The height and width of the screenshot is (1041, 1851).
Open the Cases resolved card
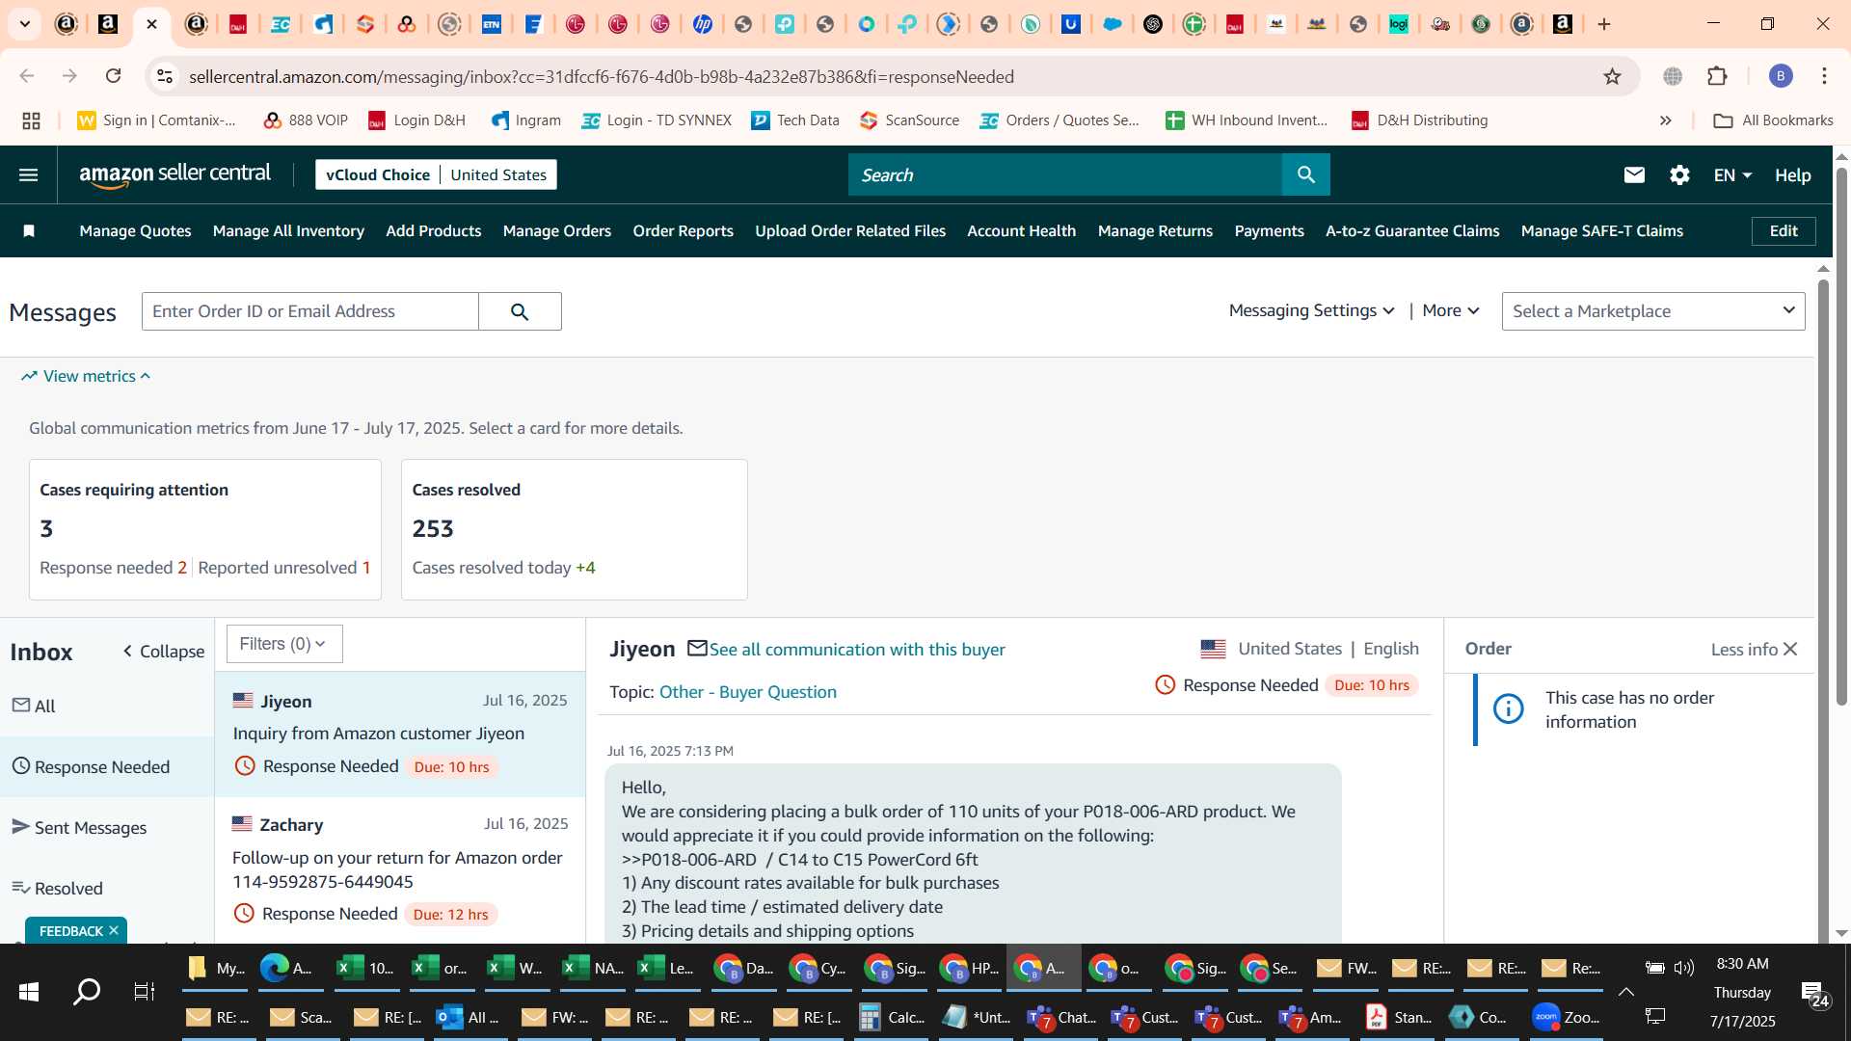[x=574, y=529]
